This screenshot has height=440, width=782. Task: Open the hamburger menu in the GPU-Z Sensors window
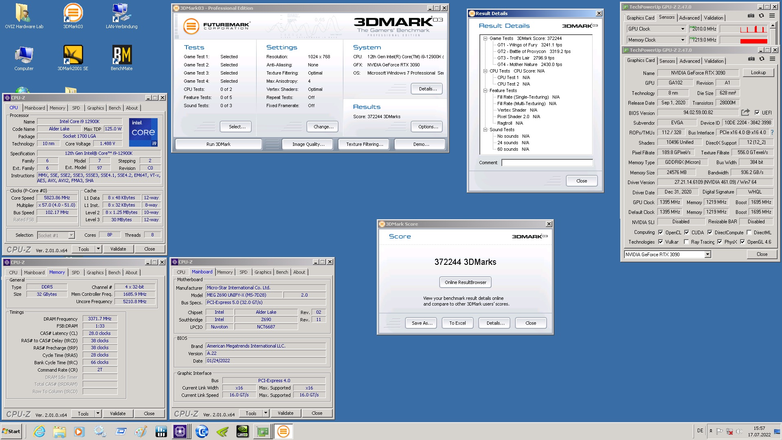click(772, 16)
